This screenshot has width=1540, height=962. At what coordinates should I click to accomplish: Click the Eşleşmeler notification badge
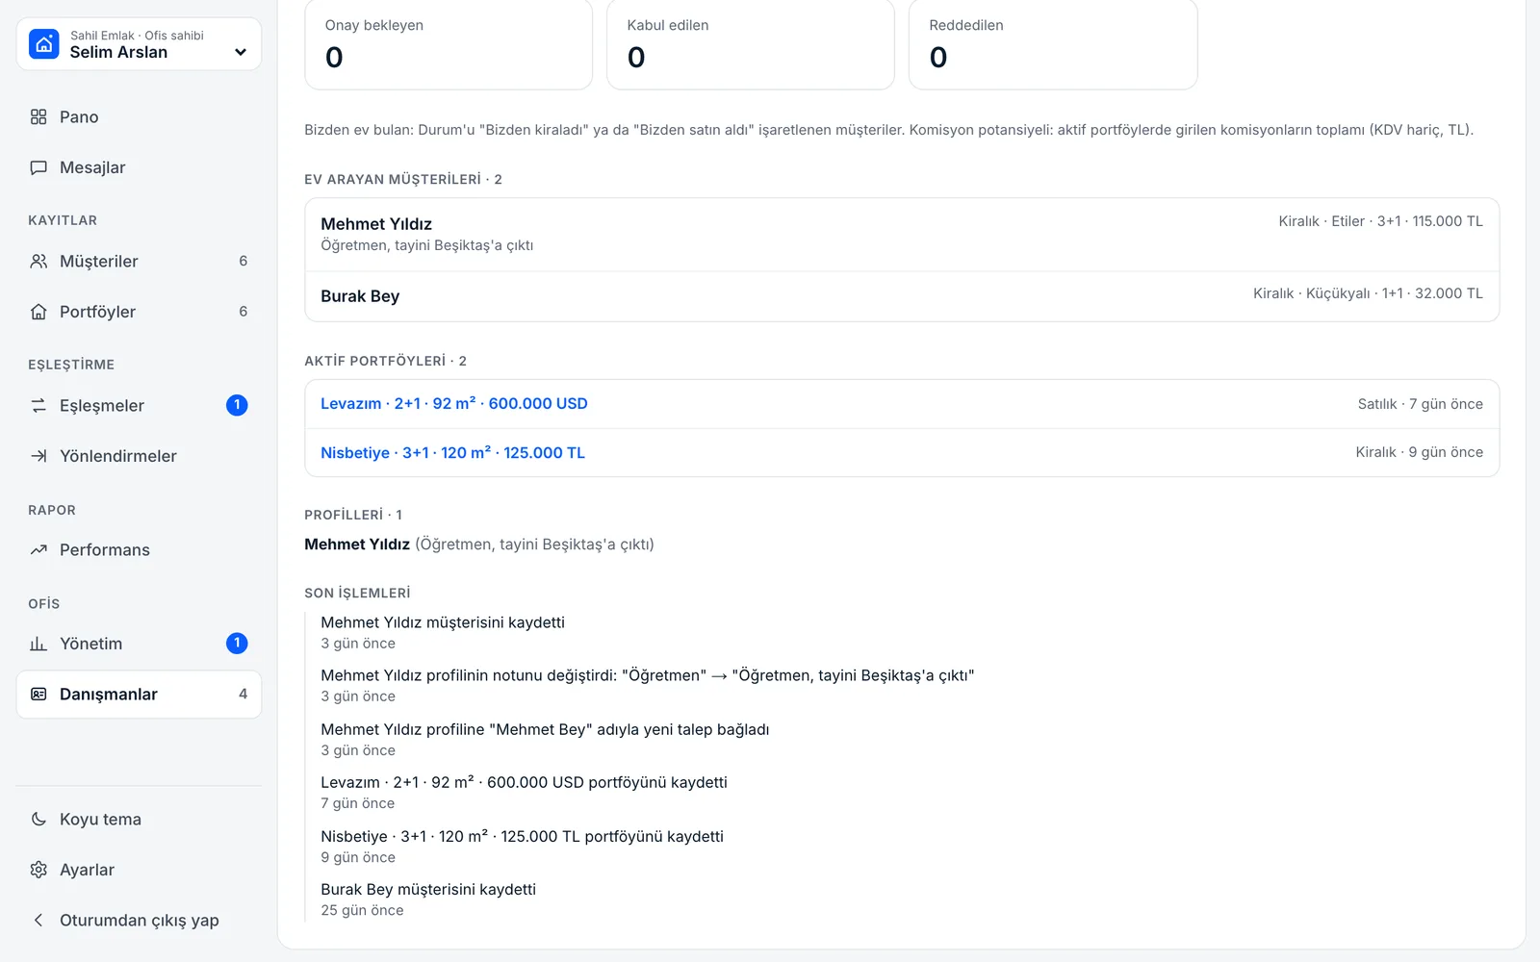coord(237,405)
